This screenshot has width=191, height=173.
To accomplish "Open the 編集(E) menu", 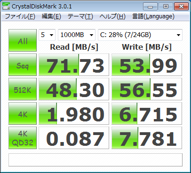I will tap(51, 16).
